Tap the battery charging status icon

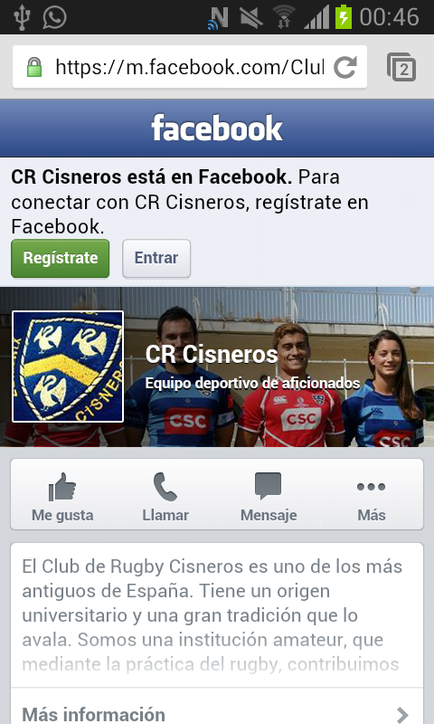pyautogui.click(x=344, y=17)
